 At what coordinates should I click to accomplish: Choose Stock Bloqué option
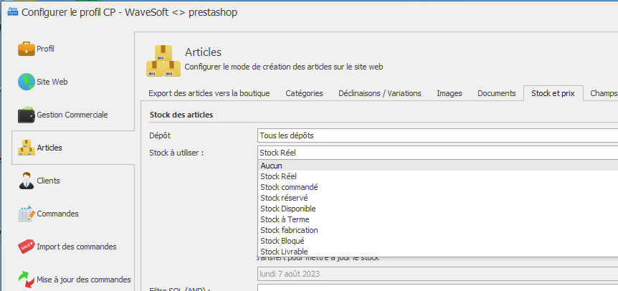pyautogui.click(x=438, y=240)
